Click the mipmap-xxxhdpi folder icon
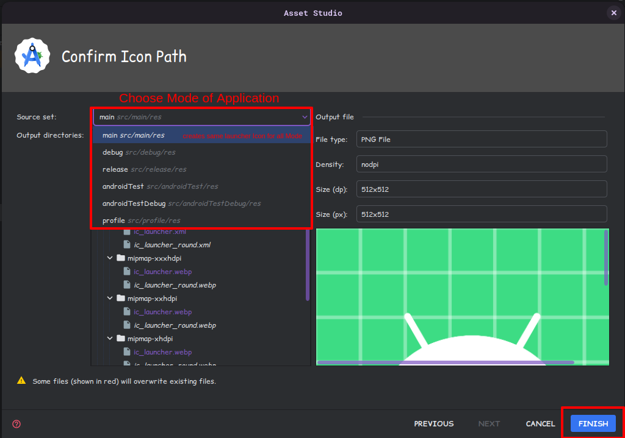Screen dimensions: 625x438 [x=121, y=258]
